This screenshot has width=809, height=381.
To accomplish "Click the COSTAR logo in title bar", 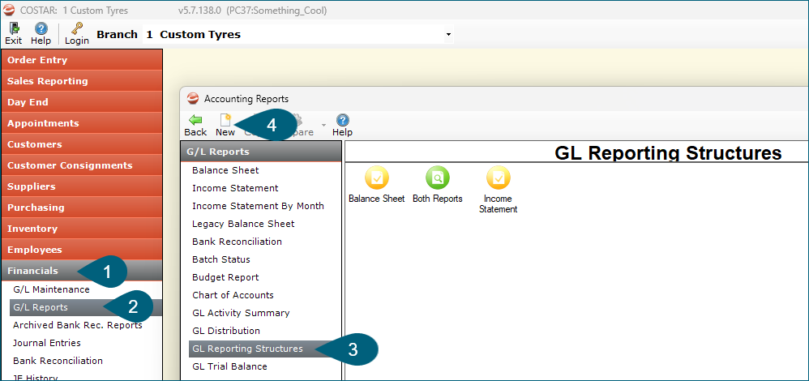I will pyautogui.click(x=9, y=10).
